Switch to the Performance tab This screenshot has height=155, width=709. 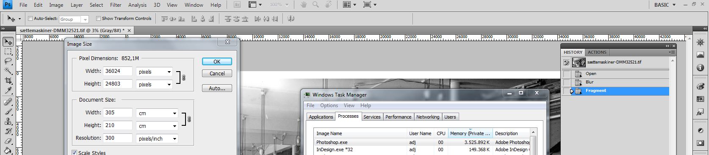(x=398, y=117)
